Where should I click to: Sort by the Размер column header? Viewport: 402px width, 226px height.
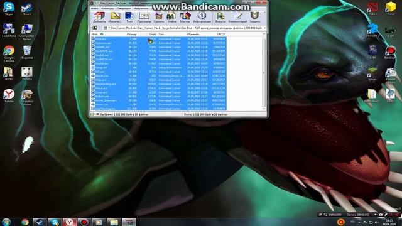(131, 34)
